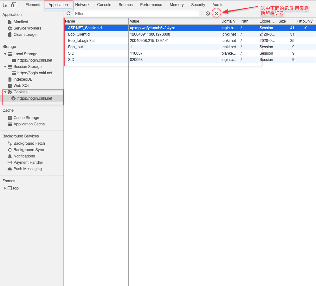Viewport: 316px width, 286px height.
Task: Switch to the Console tab
Action: [x=104, y=5]
